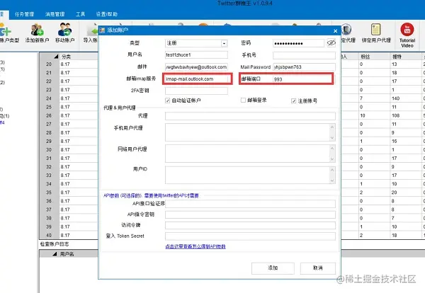Click the 绑定用户代理 toolbar icon
The height and width of the screenshot is (293, 425).
tap(376, 33)
